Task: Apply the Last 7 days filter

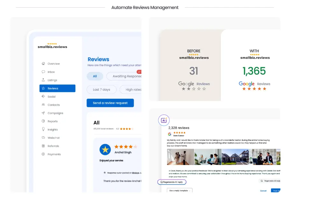Action: click(101, 89)
